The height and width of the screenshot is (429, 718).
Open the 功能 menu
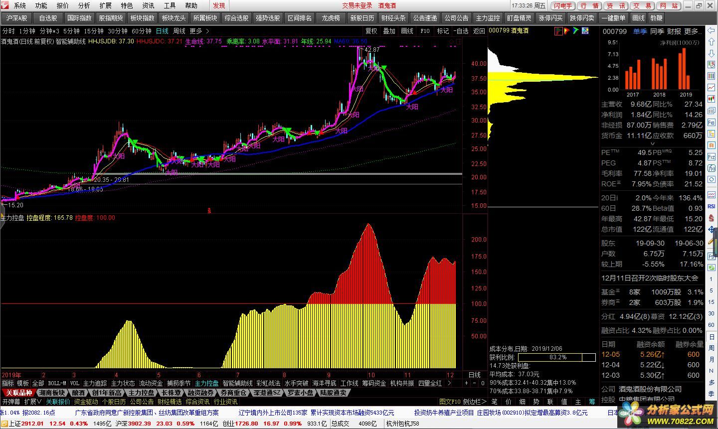pyautogui.click(x=41, y=5)
